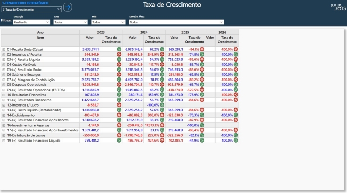Click green check icon next to -74,8%
Image resolution: width=347 pixels, height=193 pixels.
tap(202, 54)
